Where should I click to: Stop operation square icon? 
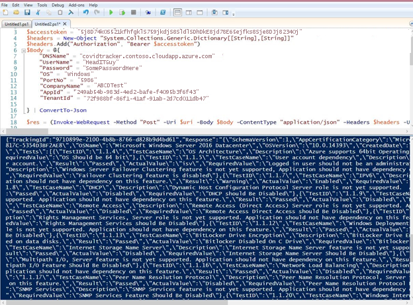pyautogui.click(x=134, y=13)
